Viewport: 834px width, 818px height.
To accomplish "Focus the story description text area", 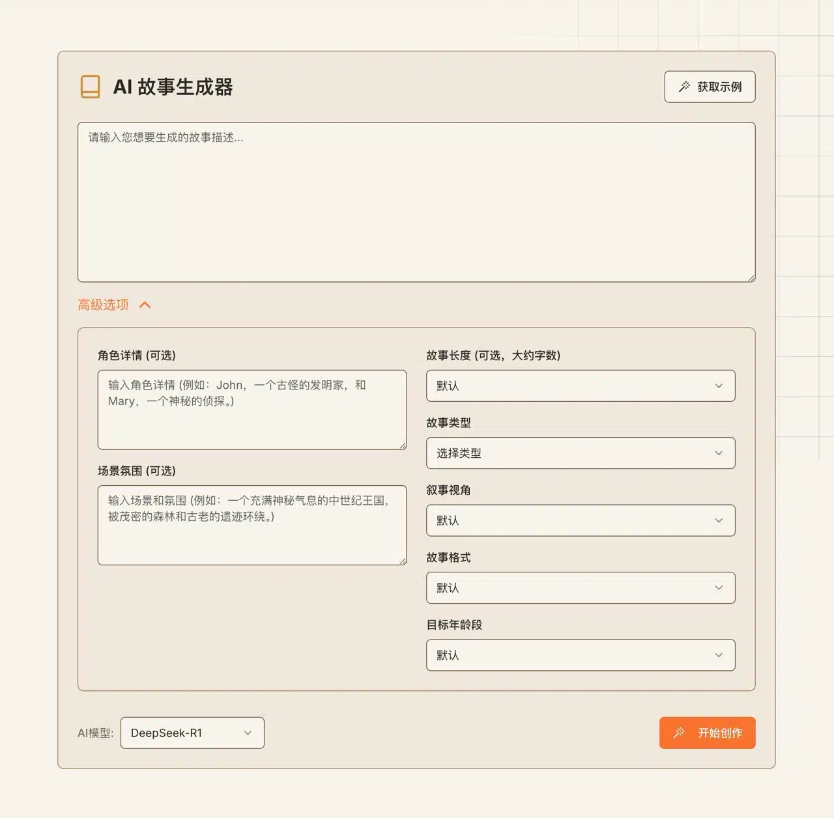I will coord(416,202).
